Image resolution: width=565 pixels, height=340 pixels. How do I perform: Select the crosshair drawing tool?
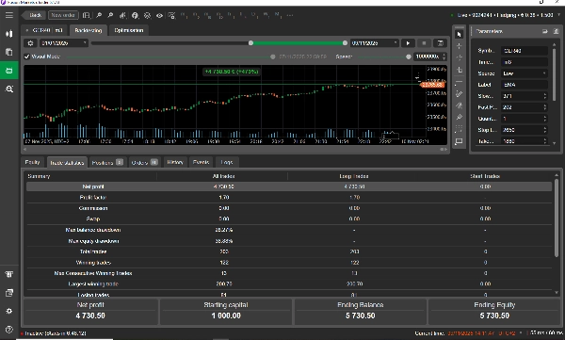tap(459, 46)
